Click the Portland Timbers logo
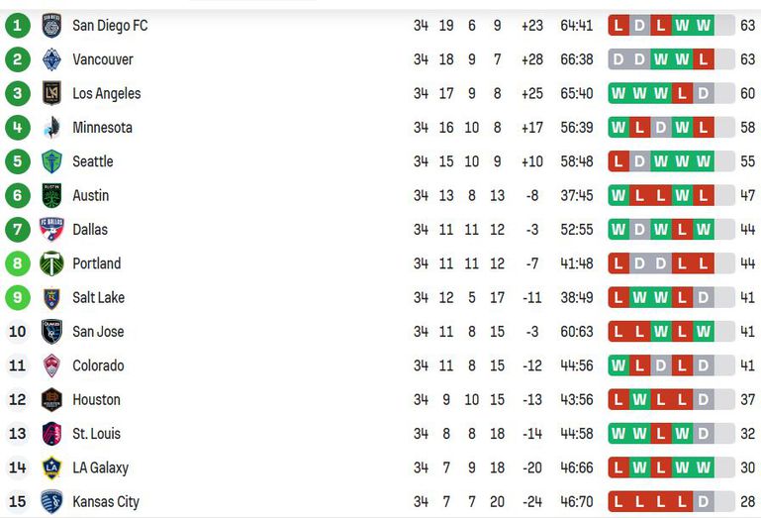This screenshot has width=761, height=518. click(51, 263)
